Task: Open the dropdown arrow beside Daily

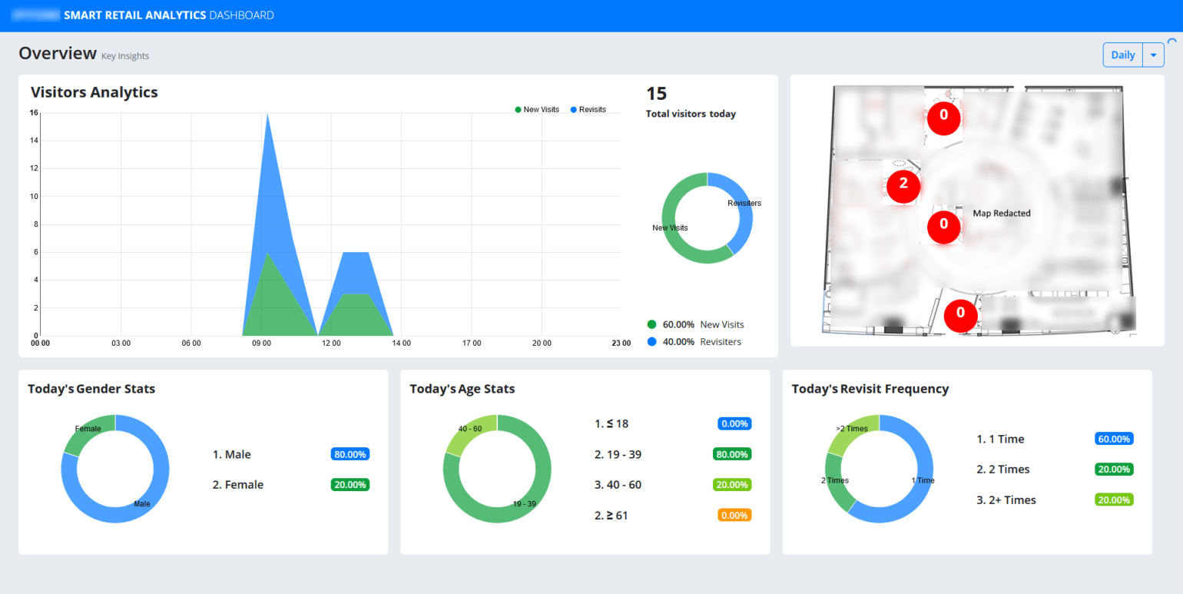Action: click(1153, 55)
